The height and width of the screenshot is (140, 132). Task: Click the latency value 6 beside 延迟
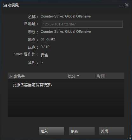coord(42,62)
